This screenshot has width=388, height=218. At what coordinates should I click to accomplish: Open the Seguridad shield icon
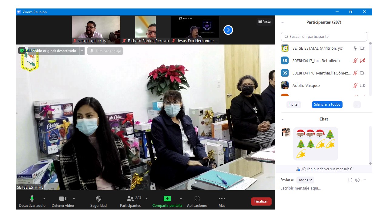point(99,199)
